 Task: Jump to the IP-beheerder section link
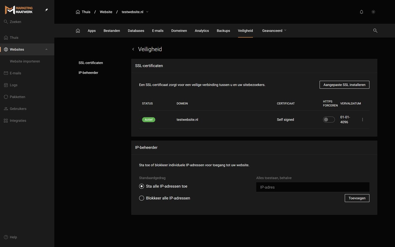click(88, 73)
